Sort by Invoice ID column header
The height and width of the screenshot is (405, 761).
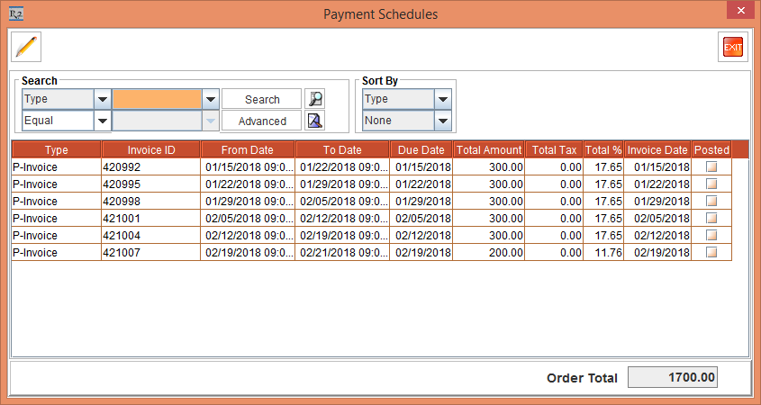(x=150, y=149)
